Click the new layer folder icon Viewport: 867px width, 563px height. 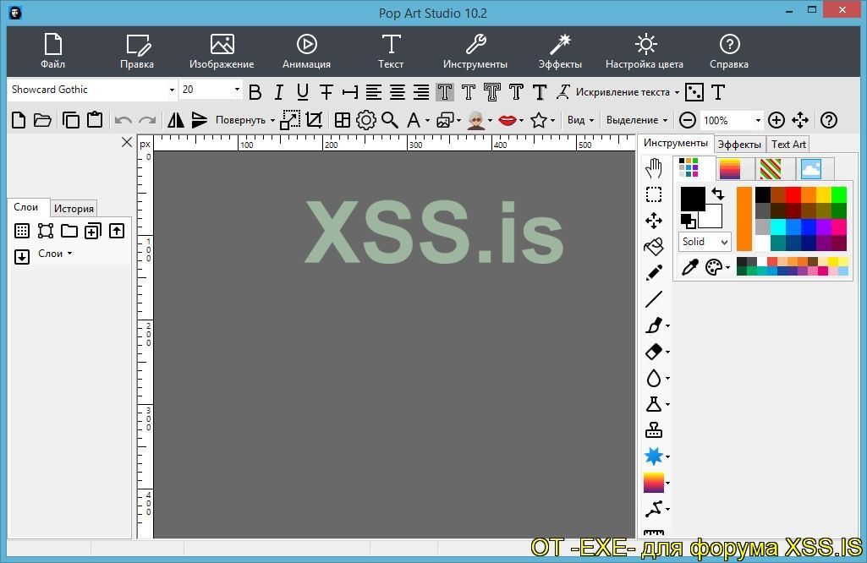coord(69,231)
